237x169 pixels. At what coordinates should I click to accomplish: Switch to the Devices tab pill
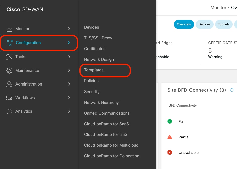[x=204, y=24]
